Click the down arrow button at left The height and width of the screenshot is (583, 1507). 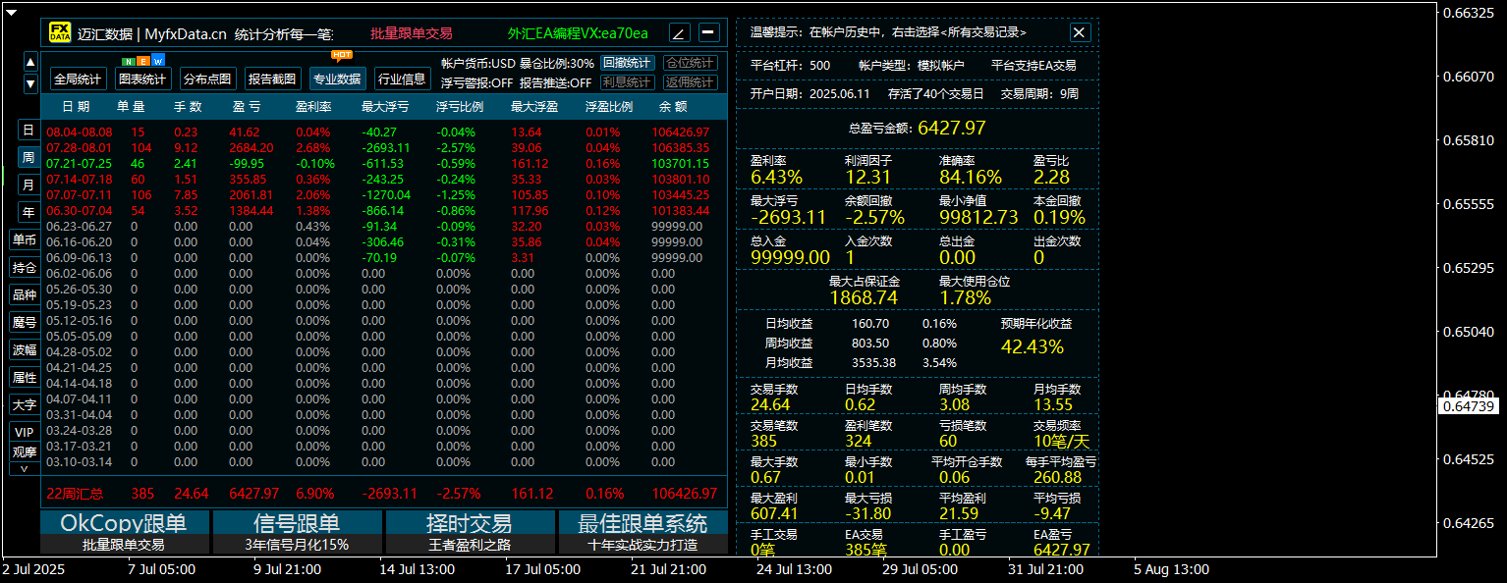(30, 83)
